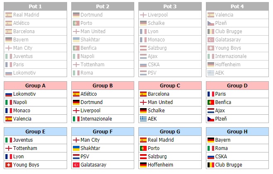Click the Group G header

[x=170, y=132]
